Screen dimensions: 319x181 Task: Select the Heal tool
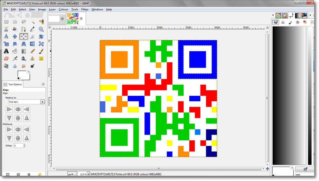point(41,59)
